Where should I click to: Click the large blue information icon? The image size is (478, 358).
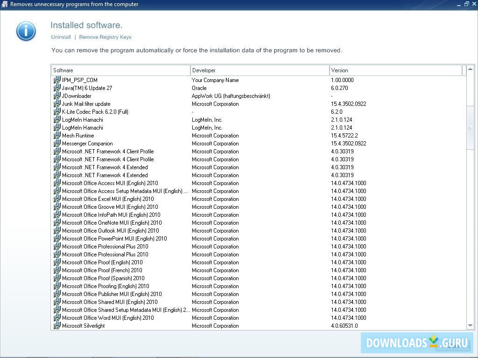(26, 31)
